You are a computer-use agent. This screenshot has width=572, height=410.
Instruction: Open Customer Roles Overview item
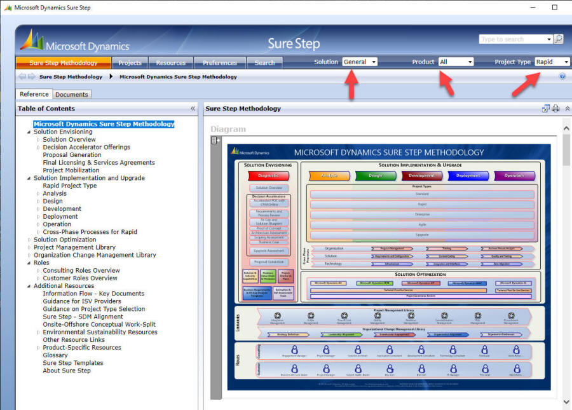[x=80, y=278]
